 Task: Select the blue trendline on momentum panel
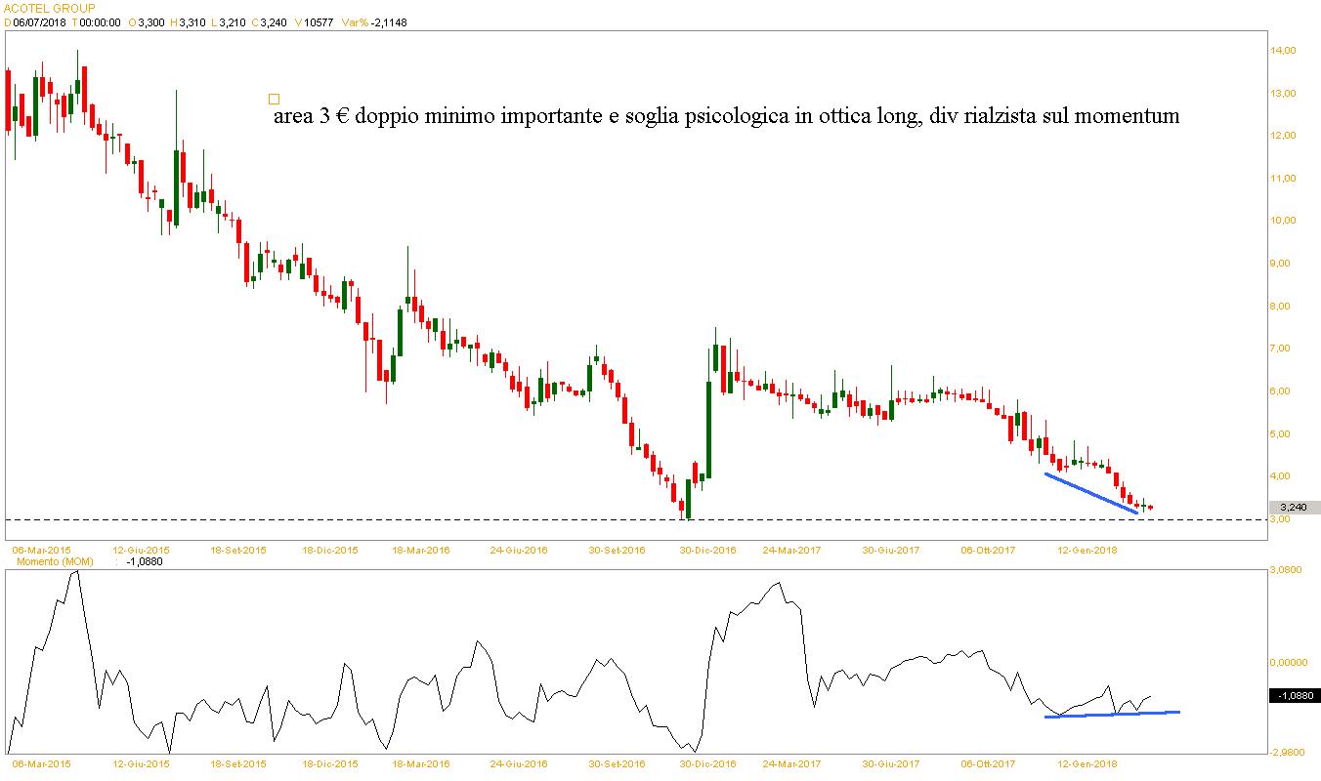(x=1112, y=714)
